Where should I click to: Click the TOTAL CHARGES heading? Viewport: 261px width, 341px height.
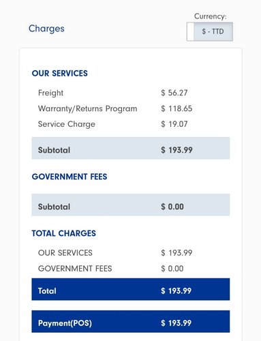[63, 233]
